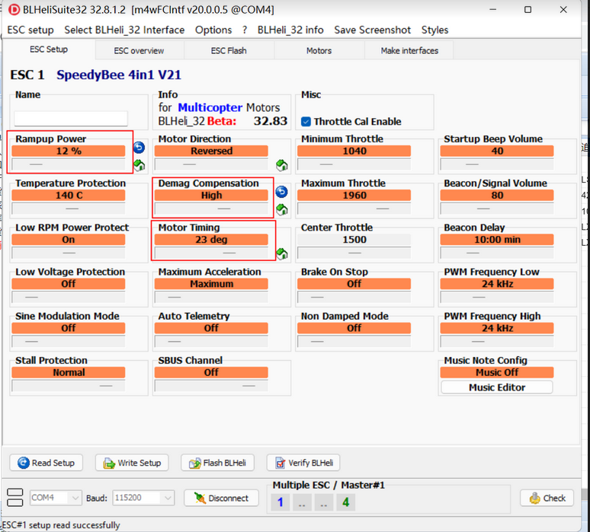This screenshot has height=532, width=590.
Task: Click the Motor Timing default house icon
Action: [x=281, y=253]
